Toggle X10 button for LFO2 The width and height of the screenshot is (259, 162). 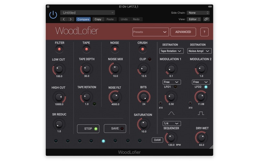(x=190, y=103)
